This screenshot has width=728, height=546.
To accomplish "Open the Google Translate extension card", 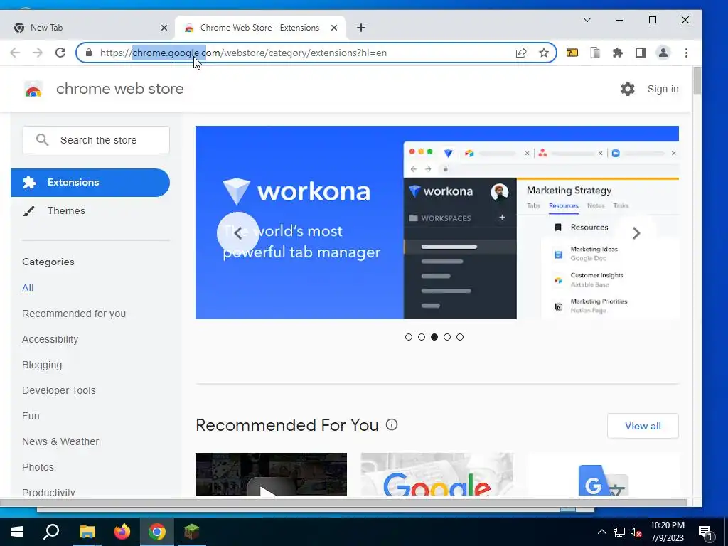I will tap(603, 474).
